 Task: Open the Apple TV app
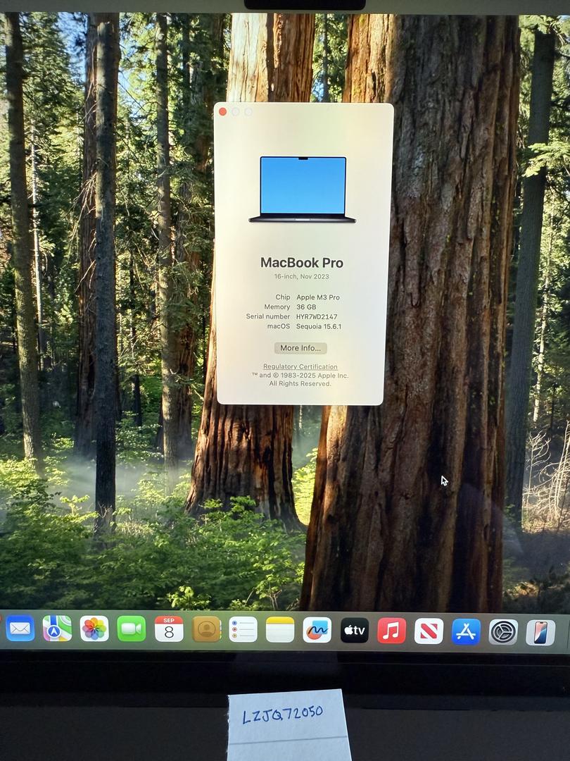[354, 631]
